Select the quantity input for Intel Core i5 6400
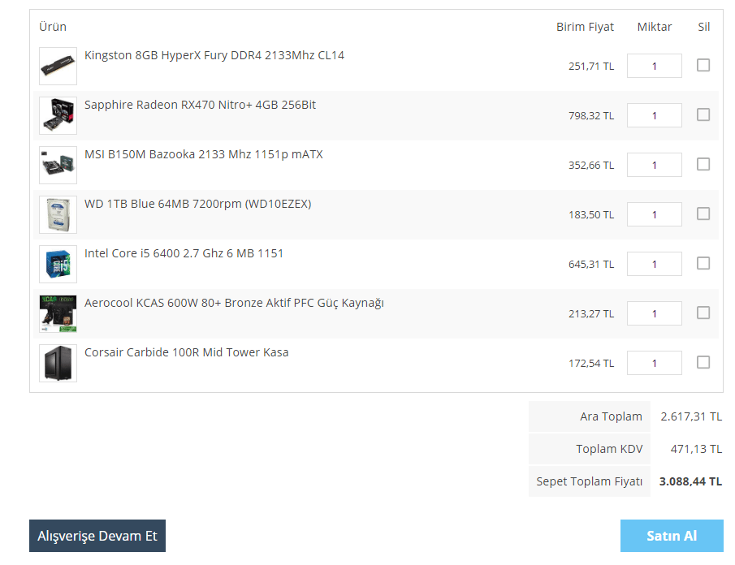The image size is (735, 565). pos(655,264)
